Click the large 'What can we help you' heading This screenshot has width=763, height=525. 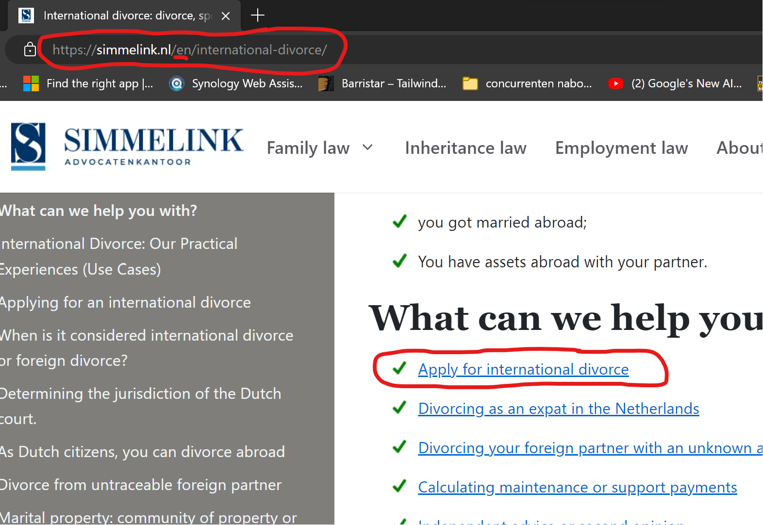tap(566, 318)
